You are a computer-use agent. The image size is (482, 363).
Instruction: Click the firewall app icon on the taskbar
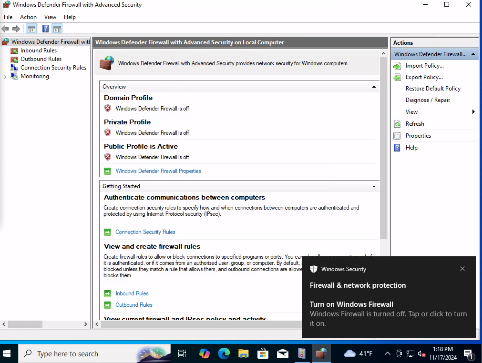(321, 354)
